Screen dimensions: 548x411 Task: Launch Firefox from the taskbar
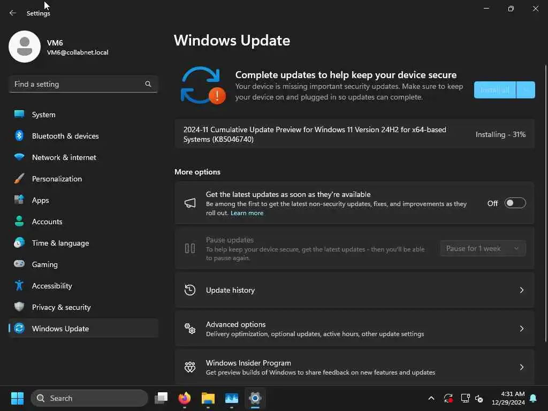coord(185,398)
